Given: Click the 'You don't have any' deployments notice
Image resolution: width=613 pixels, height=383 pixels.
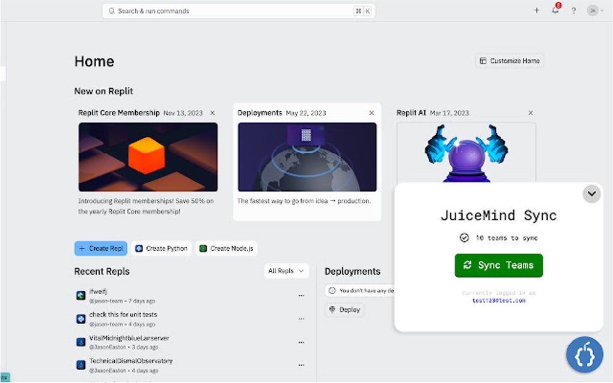Looking at the screenshot, I should tap(359, 291).
